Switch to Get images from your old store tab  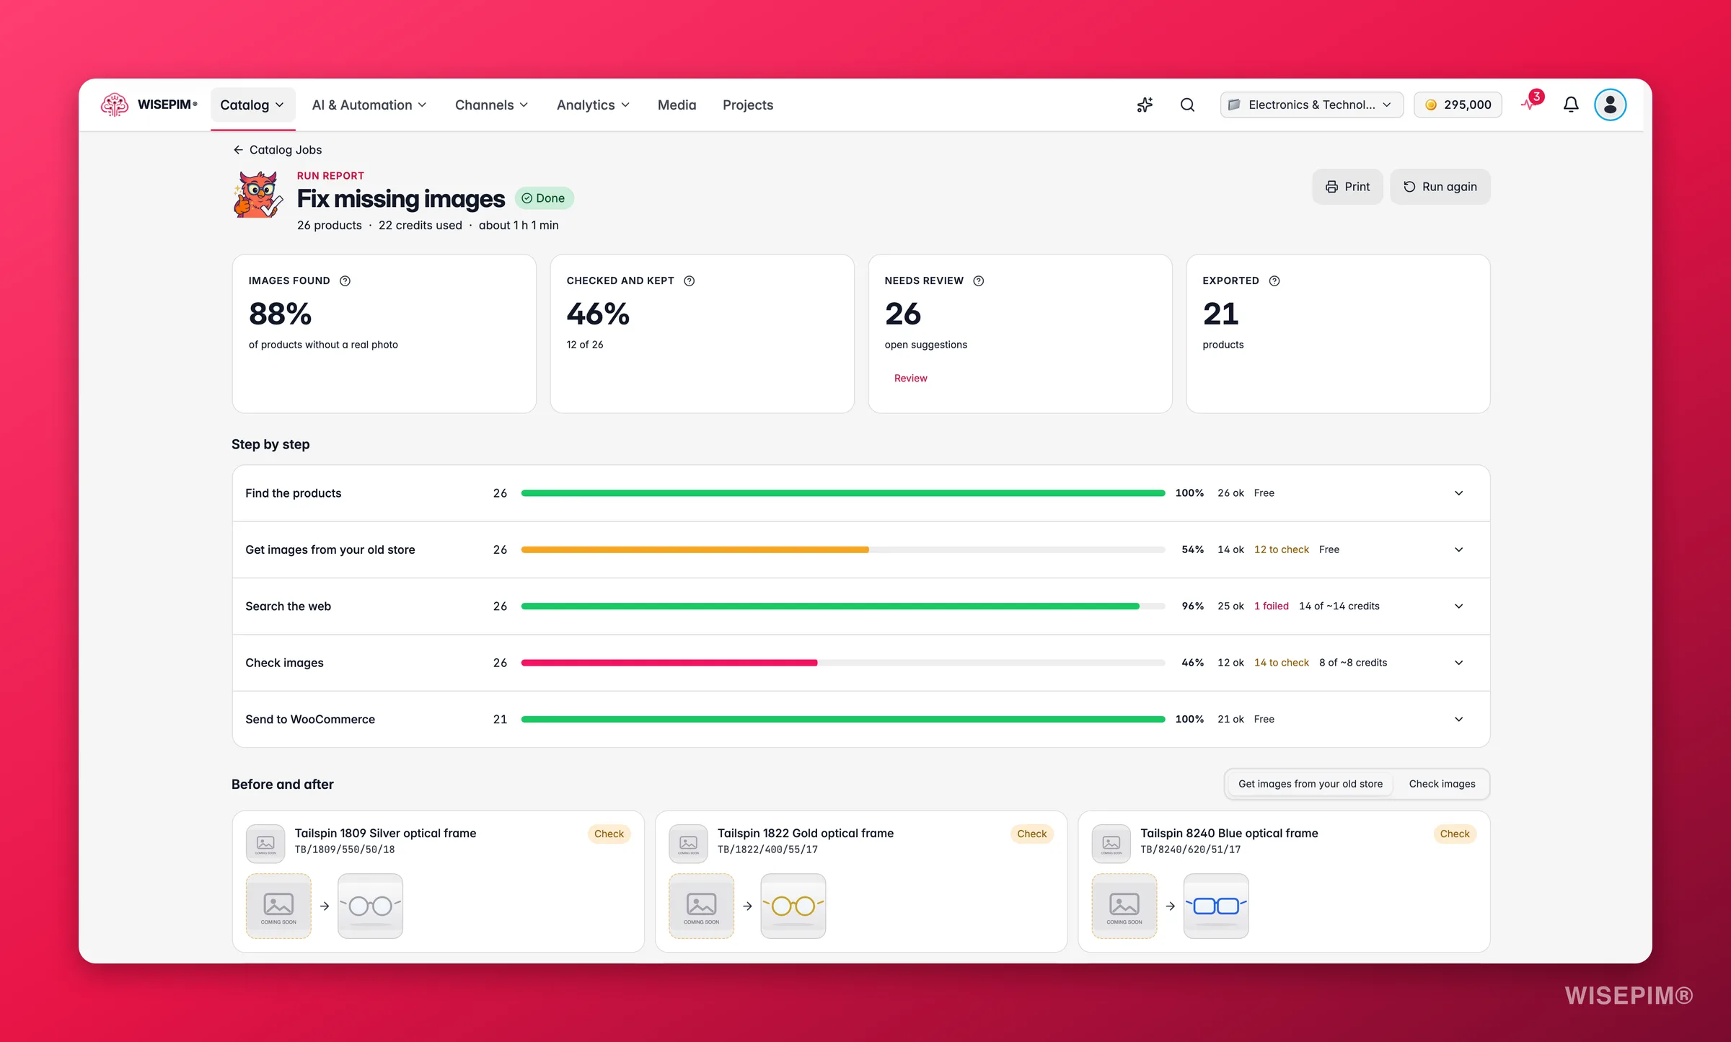click(1310, 785)
